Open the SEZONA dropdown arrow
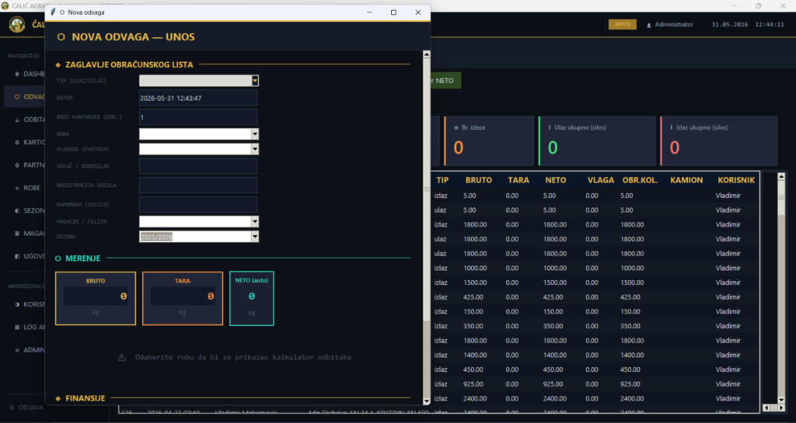This screenshot has height=423, width=796. click(x=255, y=237)
